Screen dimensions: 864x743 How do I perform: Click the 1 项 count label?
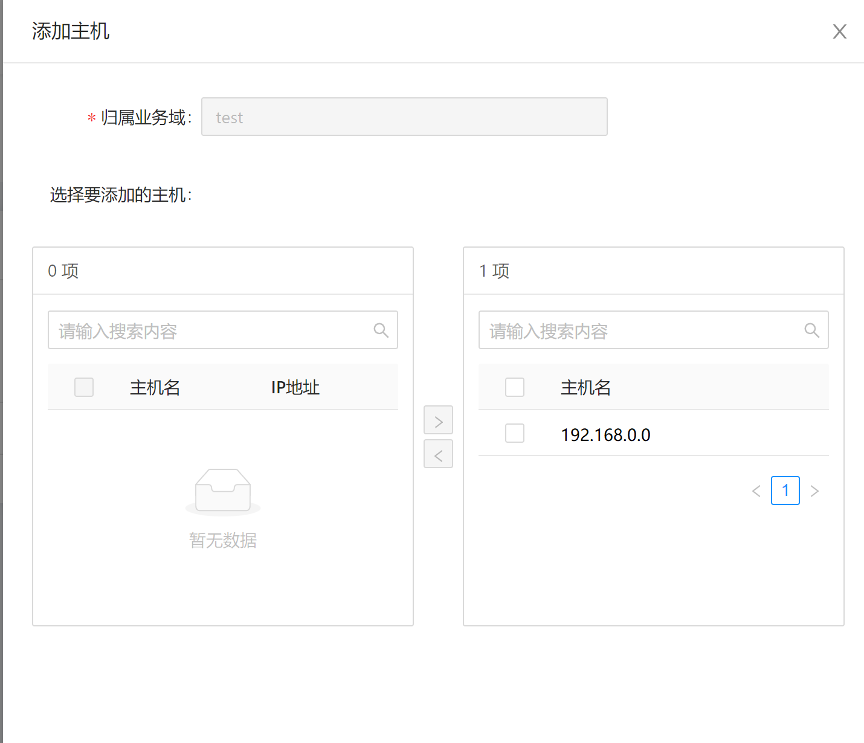tap(494, 271)
